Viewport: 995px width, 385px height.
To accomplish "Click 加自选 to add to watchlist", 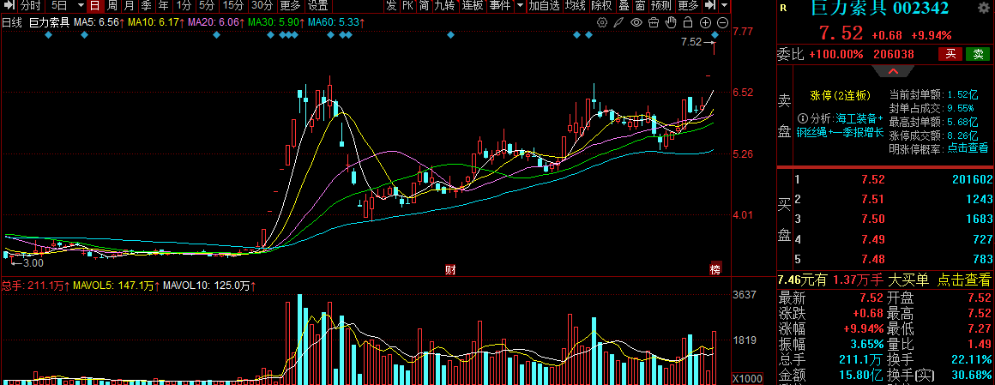I will (545, 6).
